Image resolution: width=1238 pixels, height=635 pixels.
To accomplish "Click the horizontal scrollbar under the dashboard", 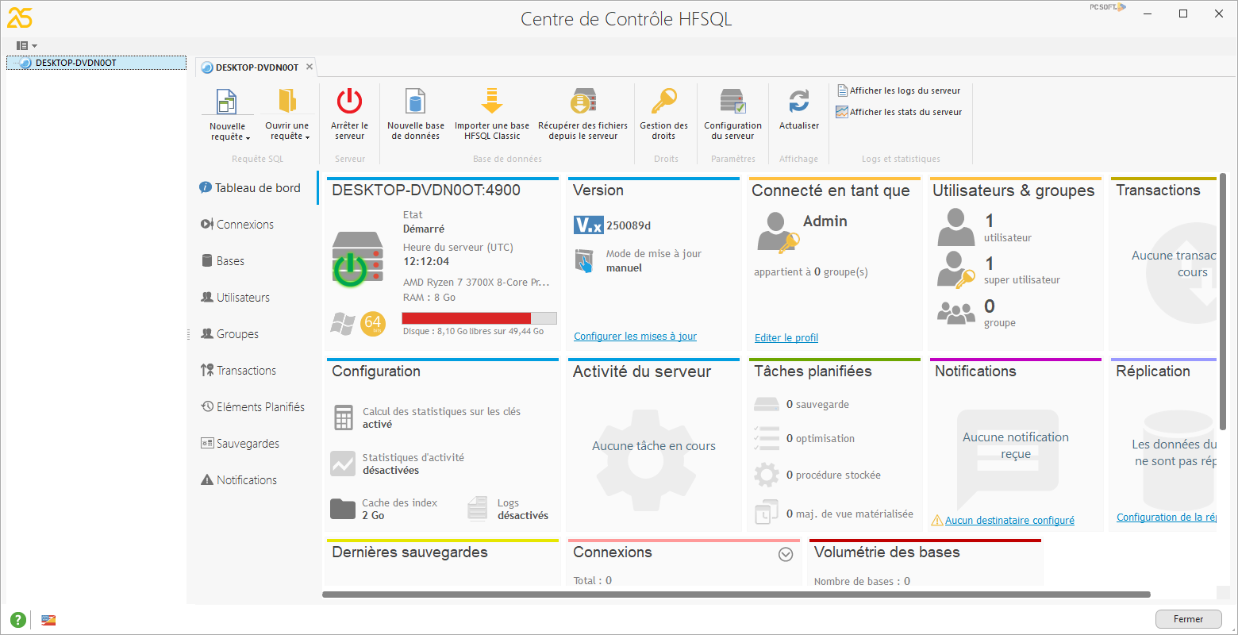I will (x=736, y=594).
